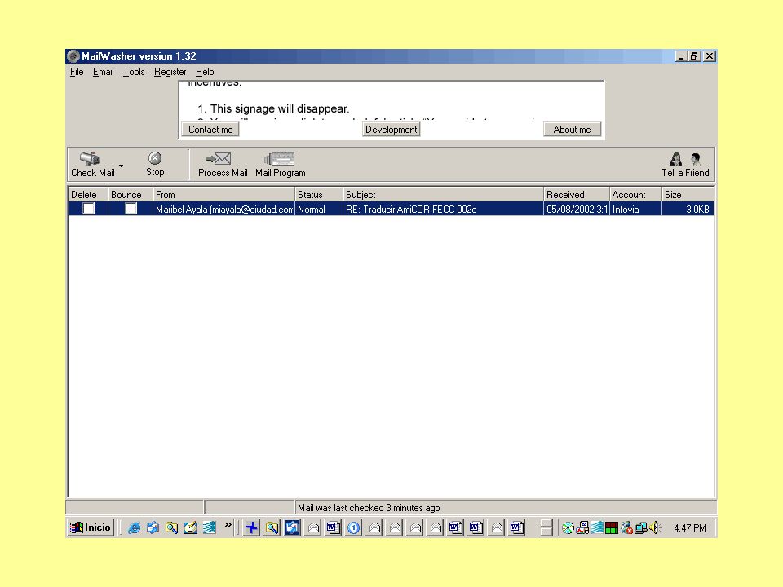Click the CD disc tray icon
The height and width of the screenshot is (587, 783).
pos(568,527)
